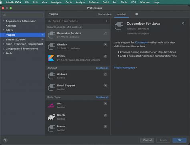This screenshot has height=145, width=190.
Task: Open gear options for Cucumber for Java details
Action: (x=183, y=24)
